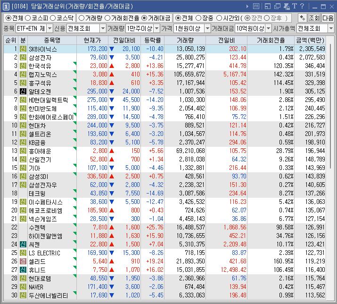Open the 거래대금 10억원이상 dropdown
The height and width of the screenshot is (304, 337).
[269, 28]
